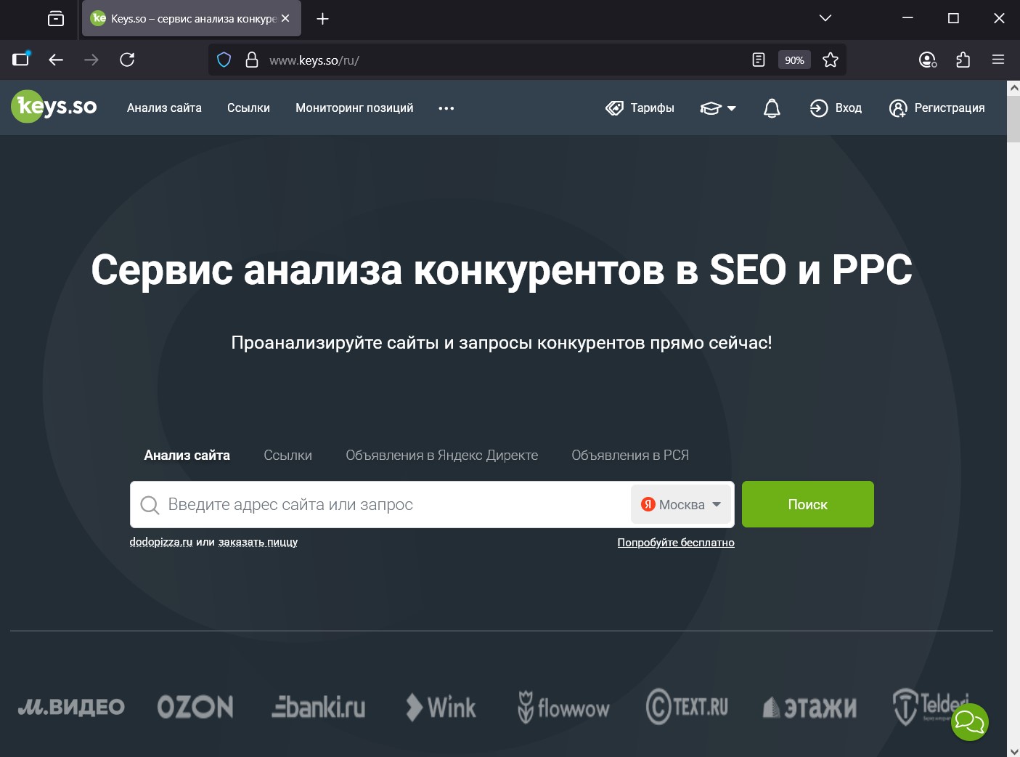
Task: Expand the graduation cap dropdown arrow
Action: coord(732,109)
